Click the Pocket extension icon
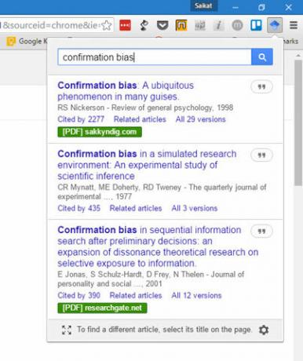The width and height of the screenshot is (303, 361). (x=162, y=25)
